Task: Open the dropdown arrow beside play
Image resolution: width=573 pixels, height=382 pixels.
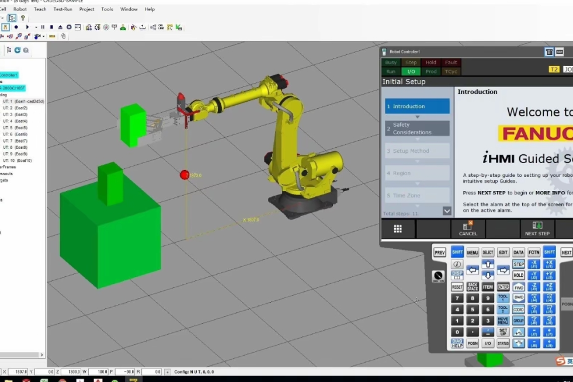Action: [x=36, y=27]
